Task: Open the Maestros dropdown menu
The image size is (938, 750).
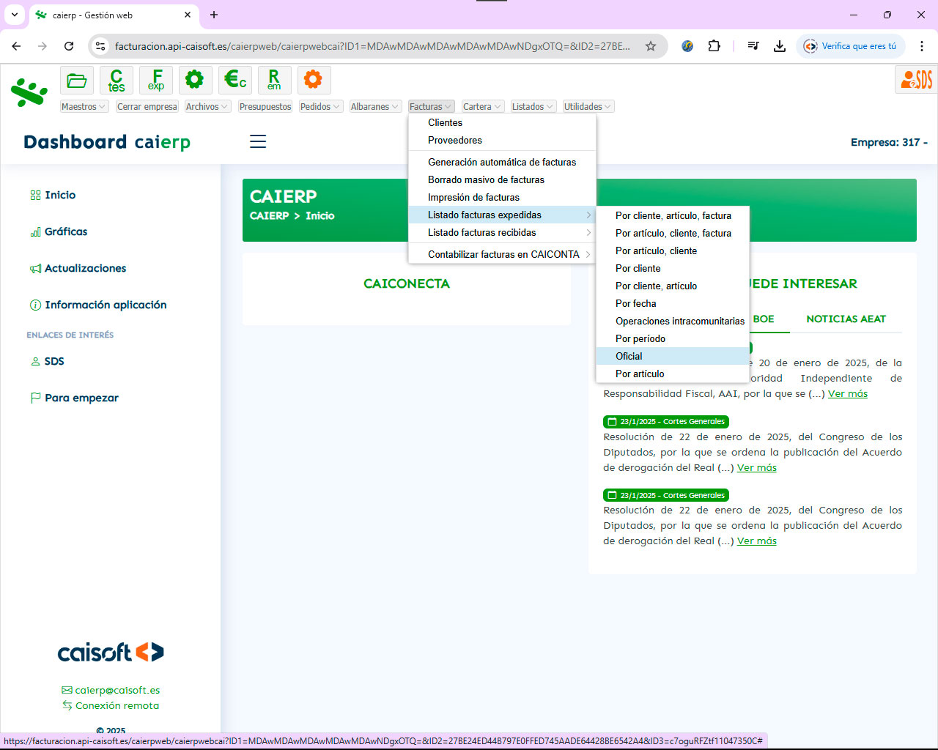Action: (84, 107)
